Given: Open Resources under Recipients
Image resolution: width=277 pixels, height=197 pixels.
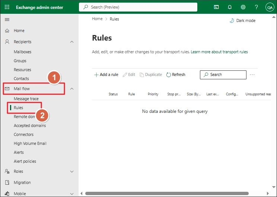Looking at the screenshot, I should (22, 70).
